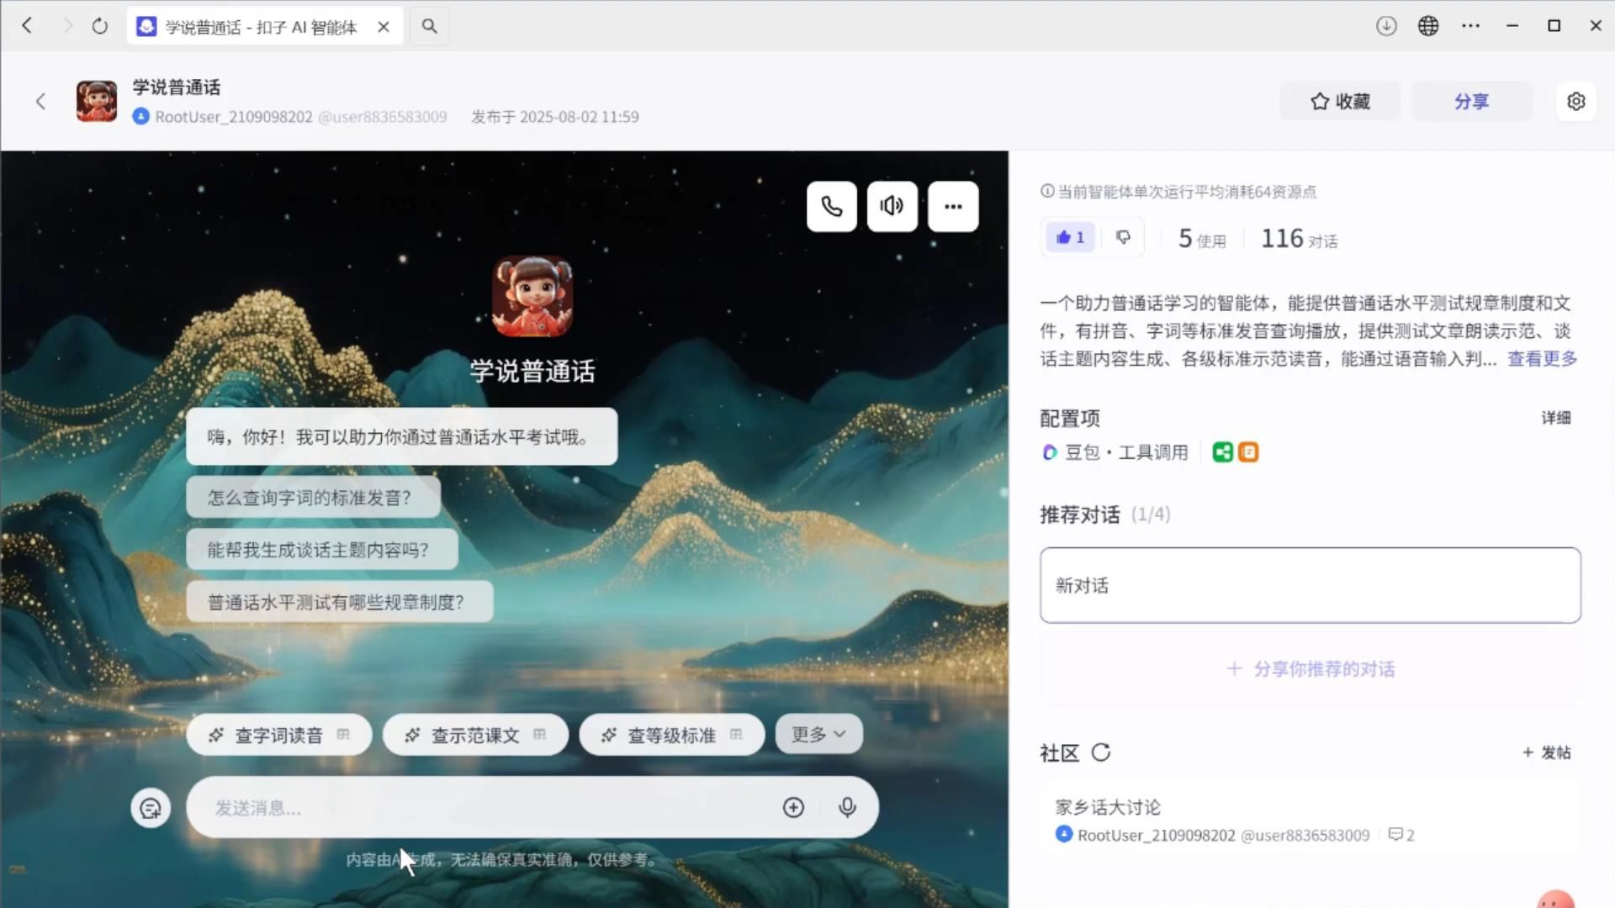The image size is (1615, 908).
Task: Open the three-dot chat options menu
Action: pos(952,206)
